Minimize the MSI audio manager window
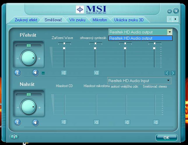Image resolution: width=188 pixels, height=145 pixels. (x=169, y=11)
